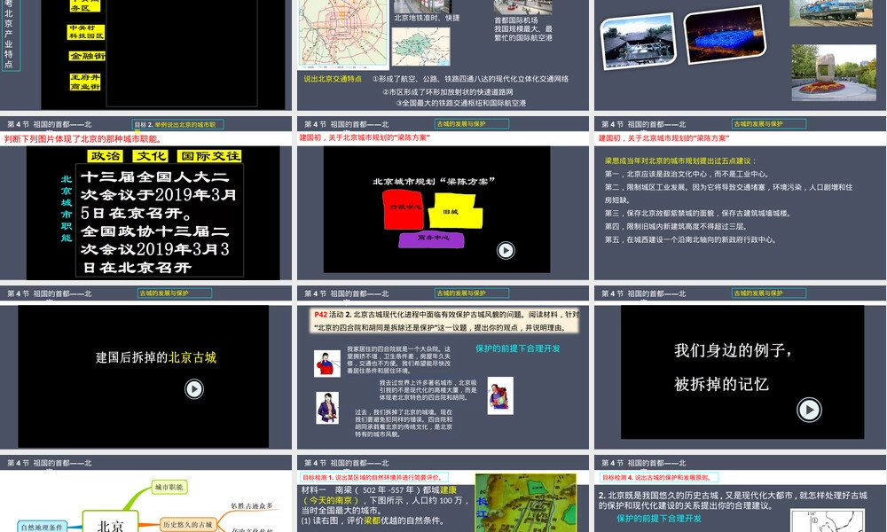
Task: Select the courtyard house photo
Action: click(x=640, y=42)
